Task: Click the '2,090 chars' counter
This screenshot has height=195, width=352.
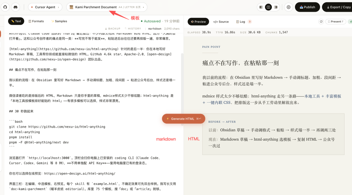Action: tap(172, 29)
